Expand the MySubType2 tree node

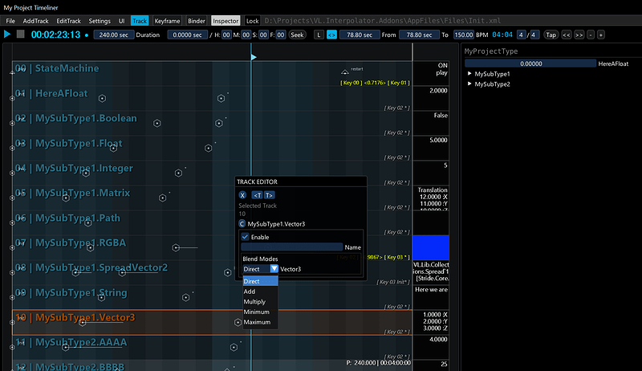tap(469, 84)
